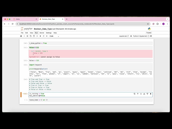
Task: Close the Boolean_Data_Type browser tab
Action: coord(63,19)
